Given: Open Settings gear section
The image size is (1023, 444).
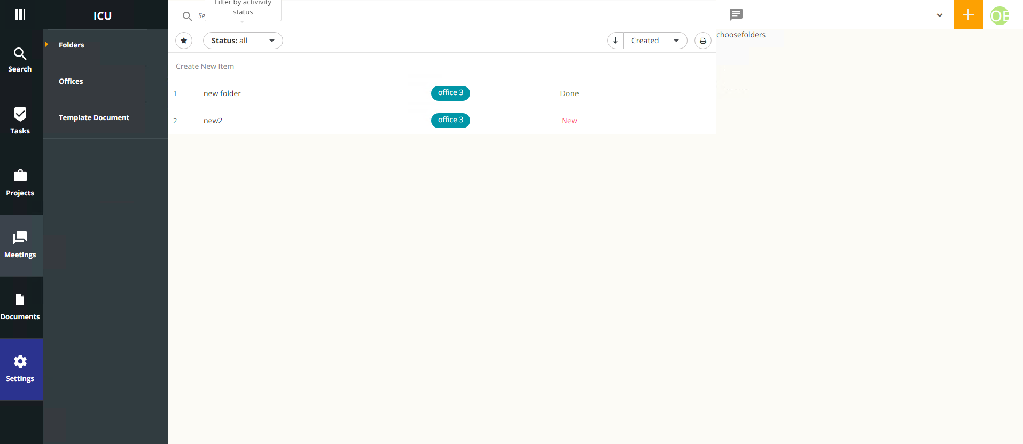Looking at the screenshot, I should click(20, 370).
